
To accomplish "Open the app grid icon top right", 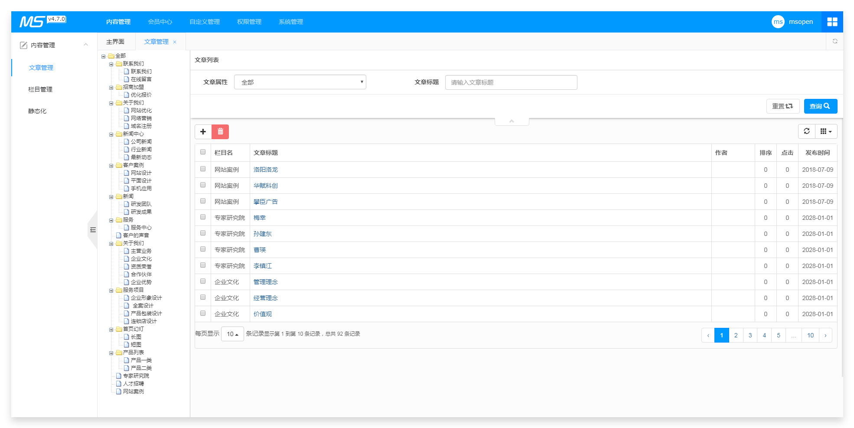I will (832, 22).
